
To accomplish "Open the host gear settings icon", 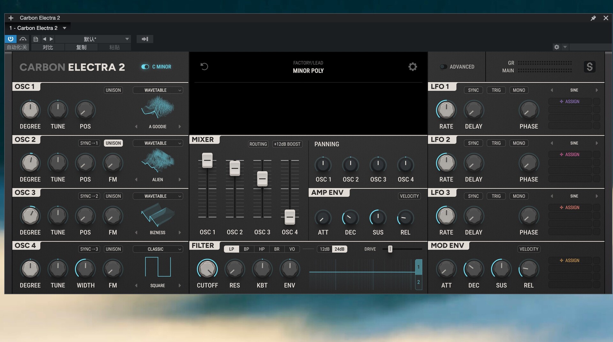I will coord(556,47).
